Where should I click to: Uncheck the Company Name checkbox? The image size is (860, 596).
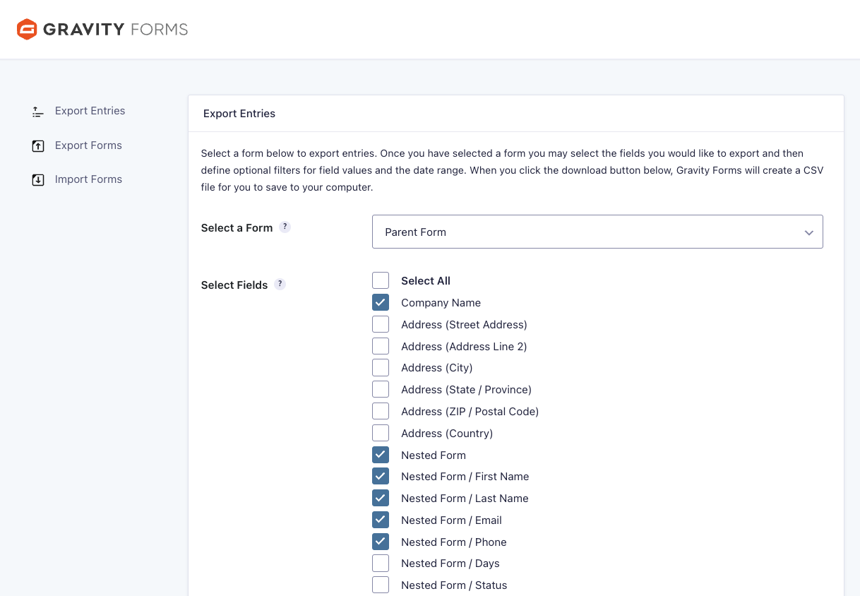381,302
